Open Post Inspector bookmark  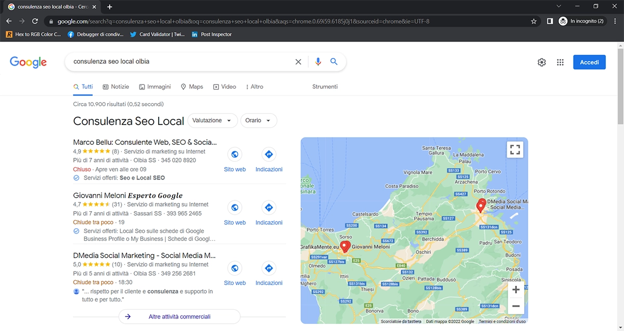click(212, 34)
